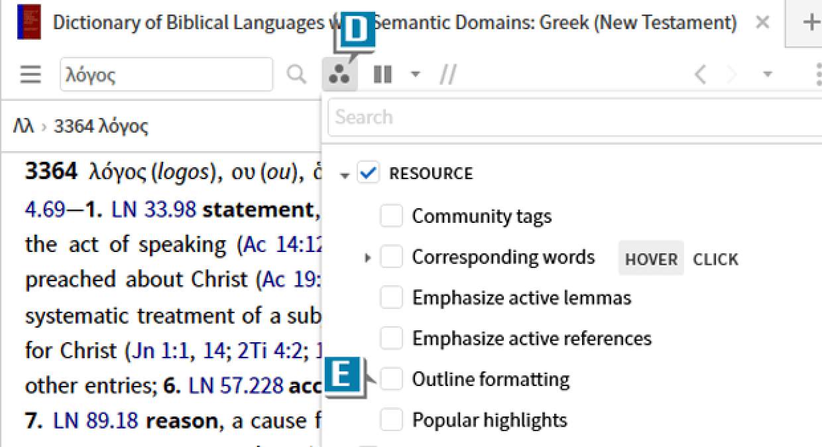Go forward with the right arrow

(x=732, y=74)
